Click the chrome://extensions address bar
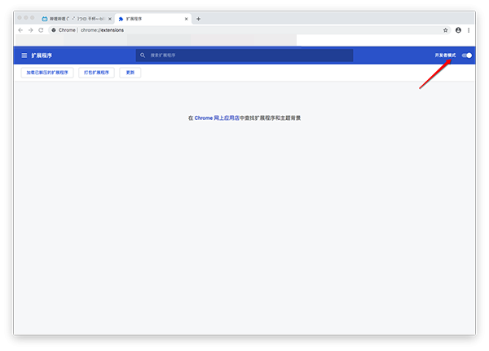The width and height of the screenshot is (489, 351). tap(249, 30)
